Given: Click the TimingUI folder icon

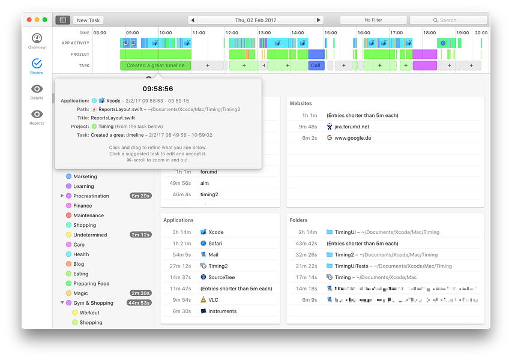Looking at the screenshot, I should click(330, 232).
